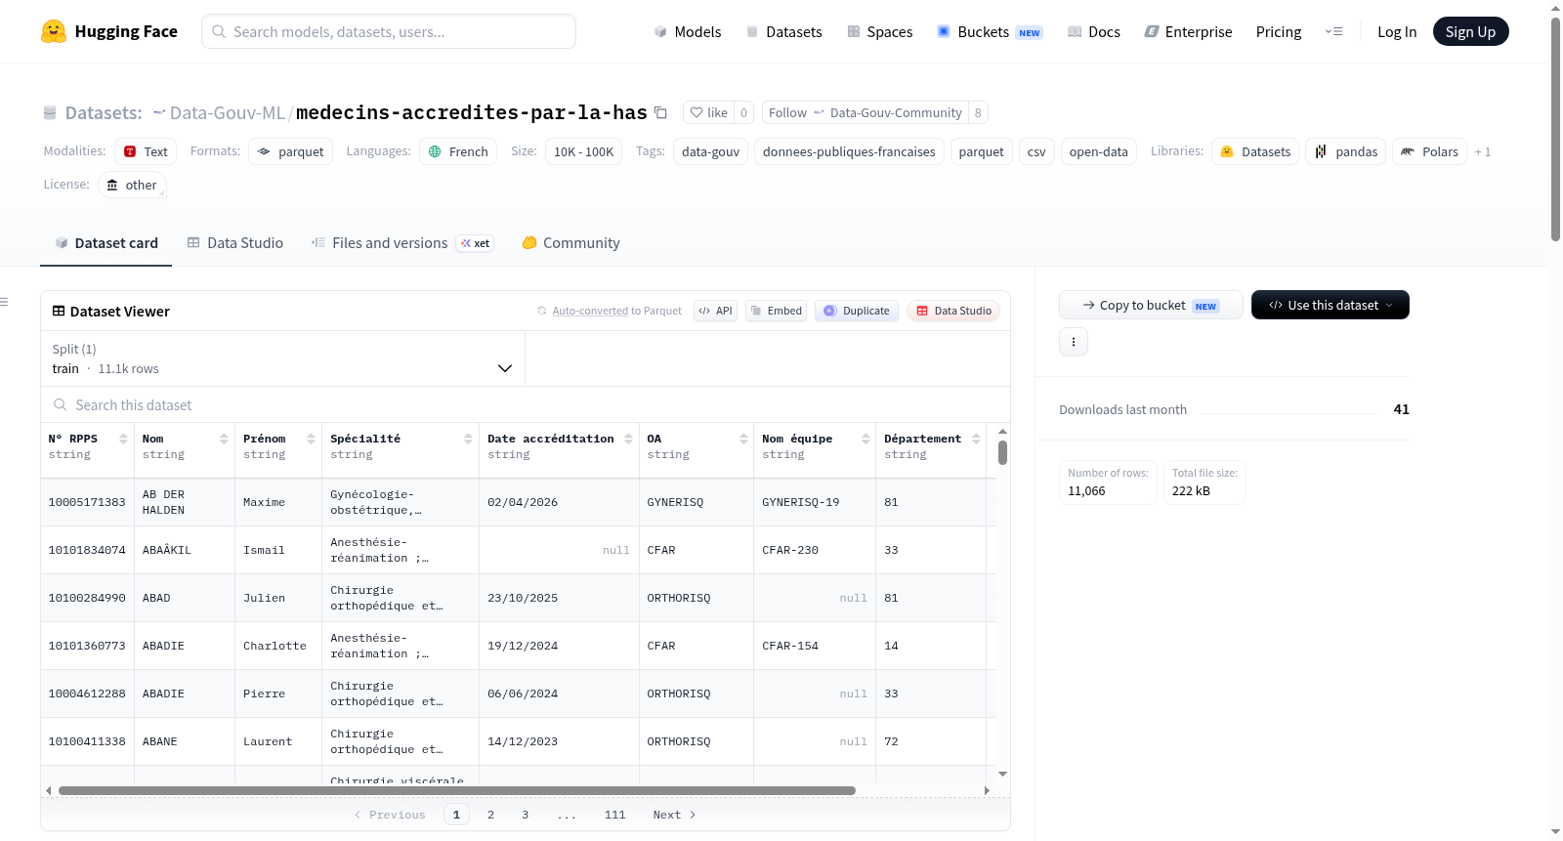Click the vertical table scrollbar thumb
The height and width of the screenshot is (841, 1563).
[x=1002, y=452]
